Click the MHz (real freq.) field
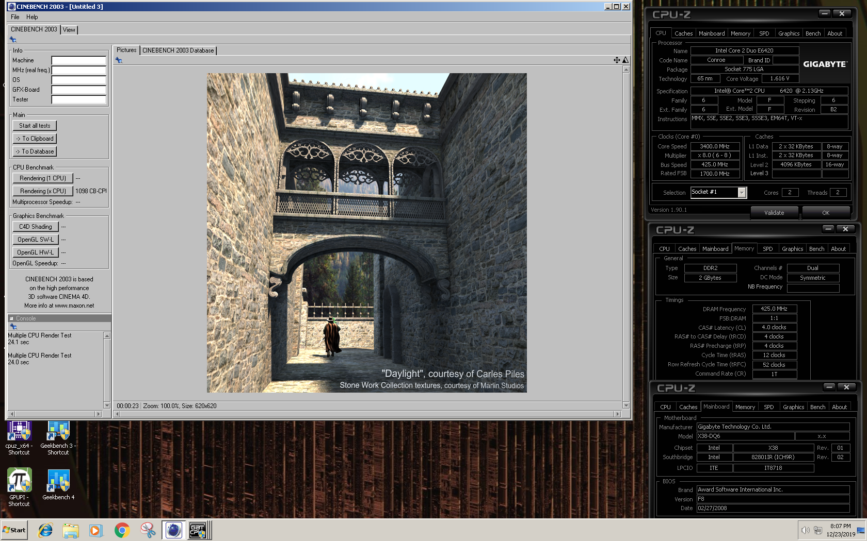This screenshot has width=867, height=541. point(79,70)
